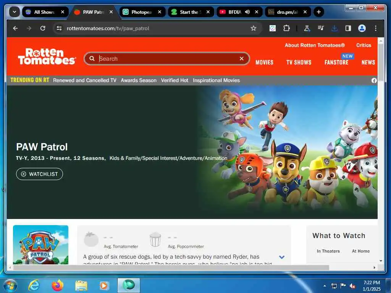Clear the search box with X
The image size is (391, 293).
click(x=241, y=58)
